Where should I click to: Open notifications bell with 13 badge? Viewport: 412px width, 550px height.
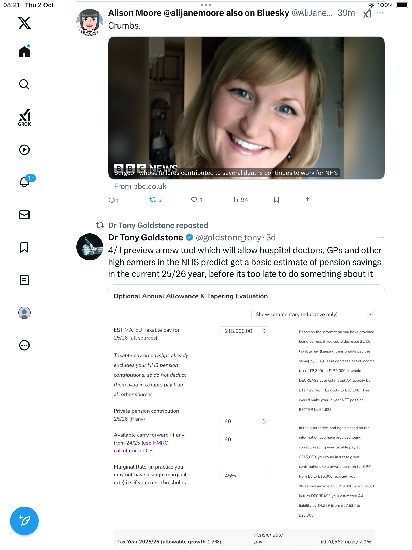click(x=25, y=182)
